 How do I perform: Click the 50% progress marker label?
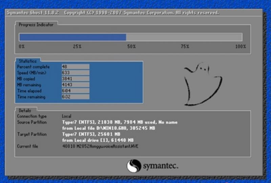pyautogui.click(x=131, y=46)
